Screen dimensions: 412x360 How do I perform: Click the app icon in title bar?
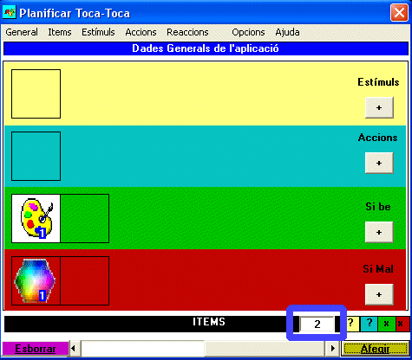point(10,13)
